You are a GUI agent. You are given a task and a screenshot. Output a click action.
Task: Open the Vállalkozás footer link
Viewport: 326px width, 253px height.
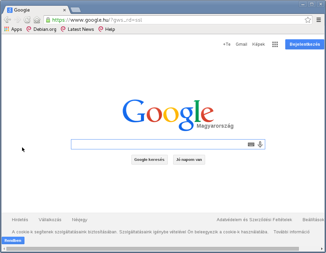50,220
